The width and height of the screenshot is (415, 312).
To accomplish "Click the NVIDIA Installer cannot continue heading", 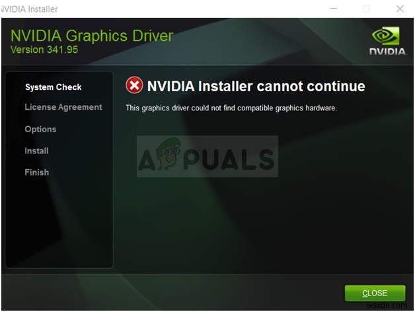I will tap(256, 87).
